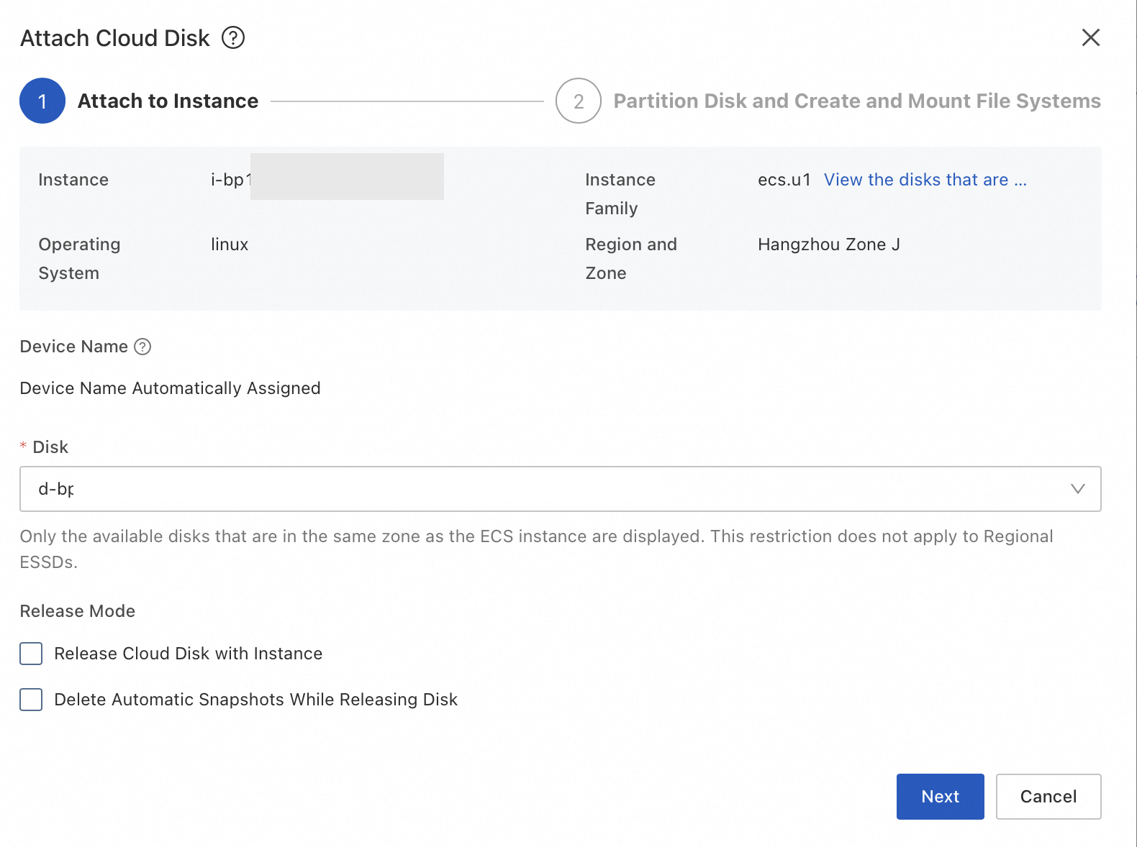The image size is (1137, 847).
Task: Click 'Device Name Automatically Assigned' text
Action: coord(171,388)
